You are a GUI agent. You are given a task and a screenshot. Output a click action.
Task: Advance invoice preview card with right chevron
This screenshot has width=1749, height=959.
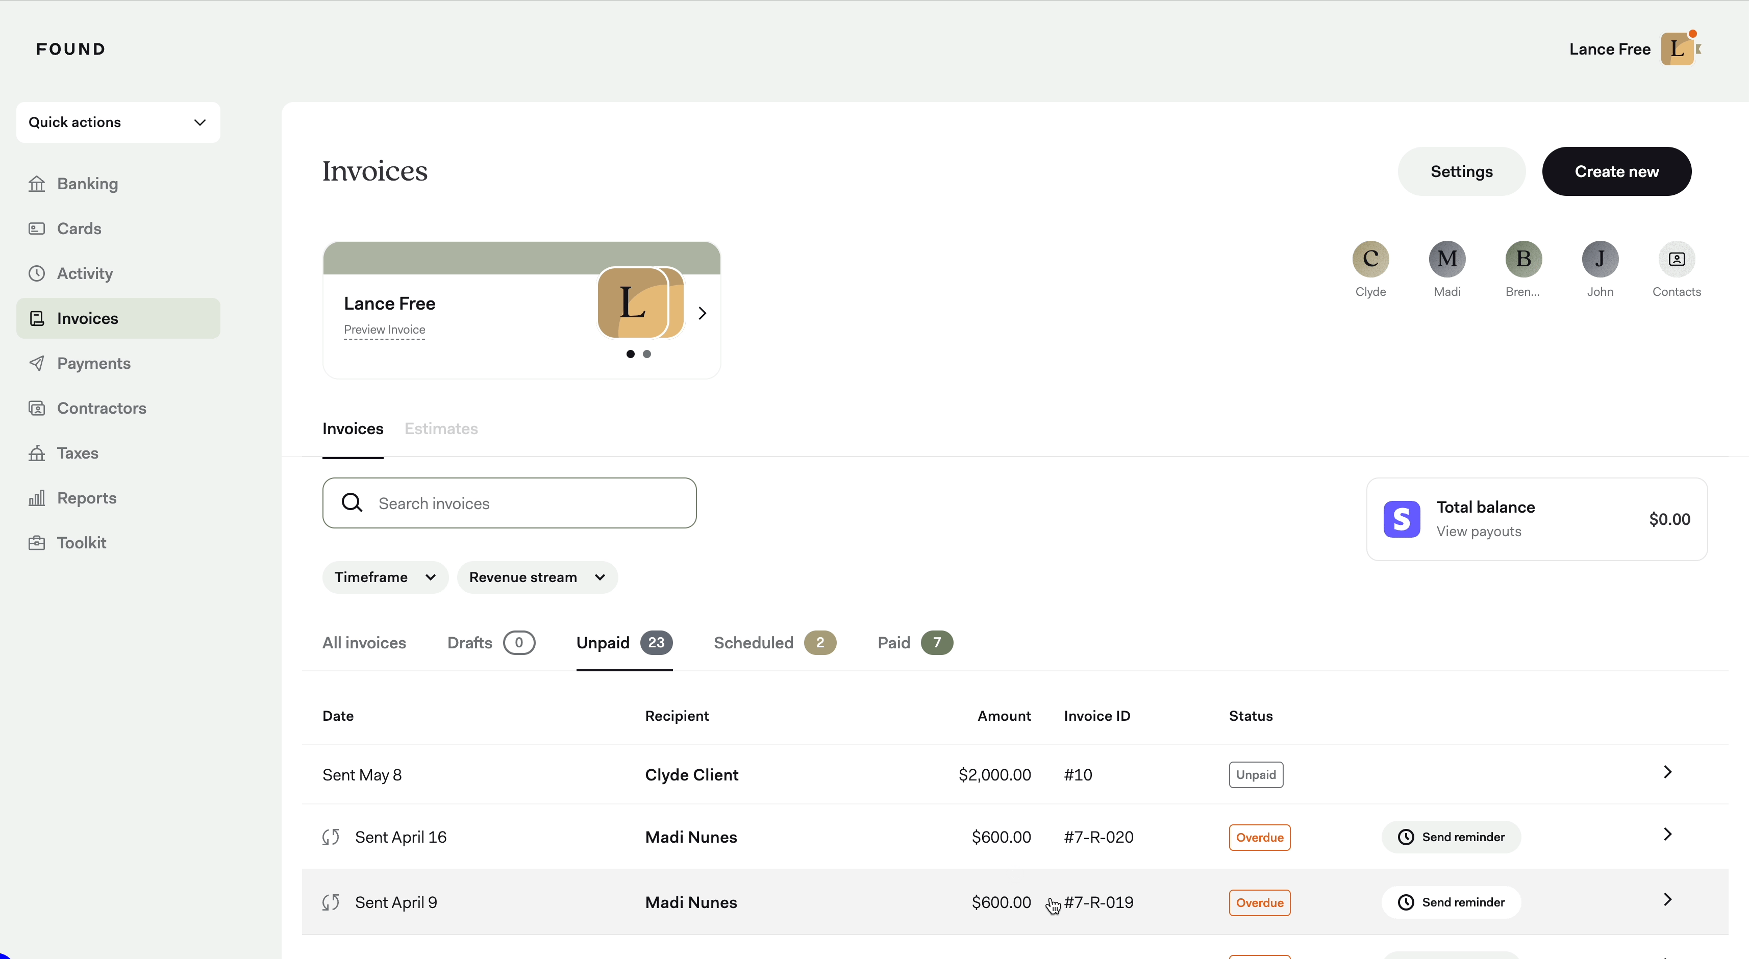[702, 313]
